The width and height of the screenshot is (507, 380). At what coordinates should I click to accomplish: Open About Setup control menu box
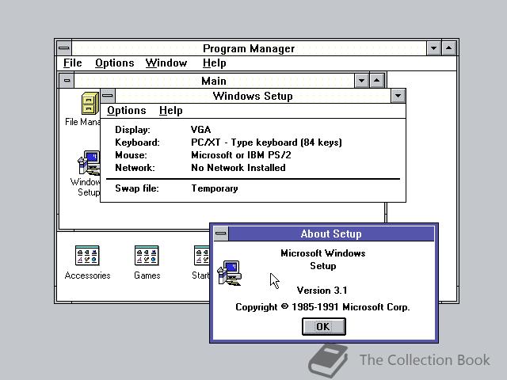pos(222,234)
